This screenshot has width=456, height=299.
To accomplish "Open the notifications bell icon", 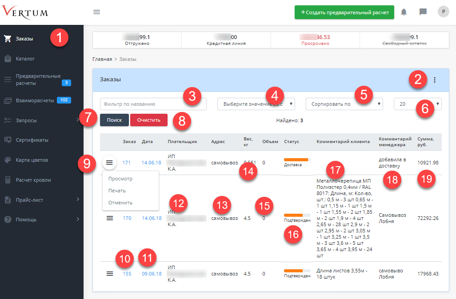I will (x=404, y=12).
